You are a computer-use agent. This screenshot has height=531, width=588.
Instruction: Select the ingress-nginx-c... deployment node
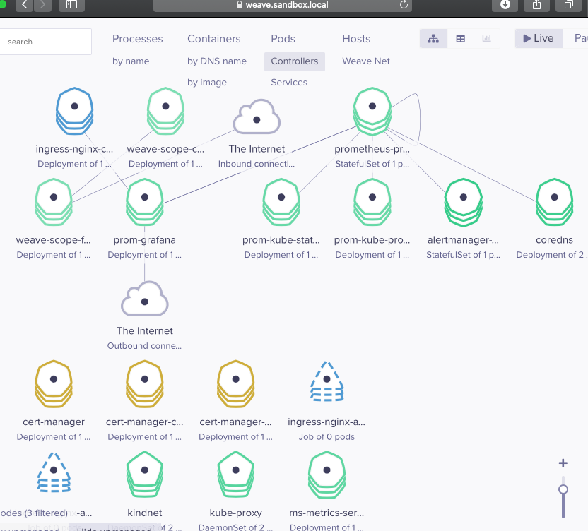pyautogui.click(x=75, y=111)
